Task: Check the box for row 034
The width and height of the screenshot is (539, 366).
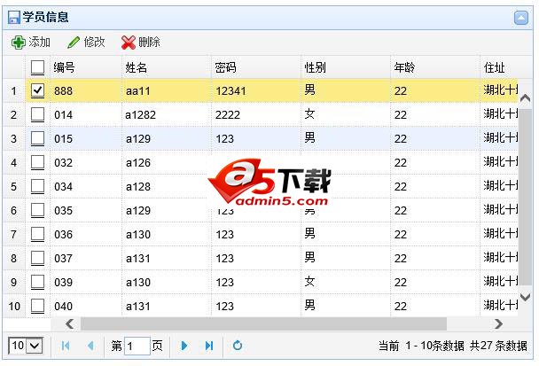Action: [x=37, y=187]
